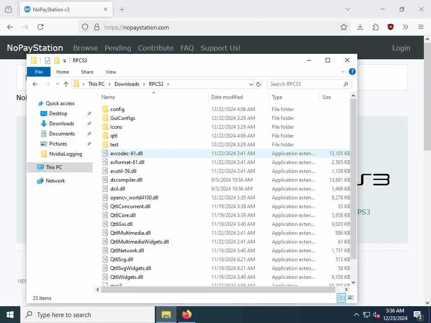Expand chevron after RPCS3 in address path
This screenshot has width=431, height=323.
[x=168, y=84]
